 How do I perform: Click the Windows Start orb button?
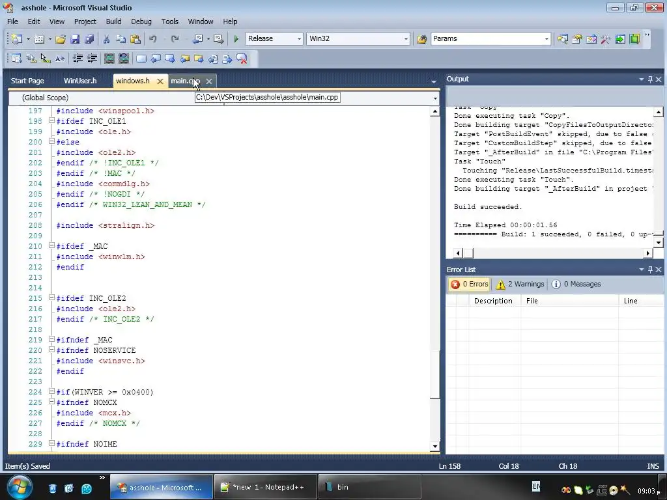point(19,487)
